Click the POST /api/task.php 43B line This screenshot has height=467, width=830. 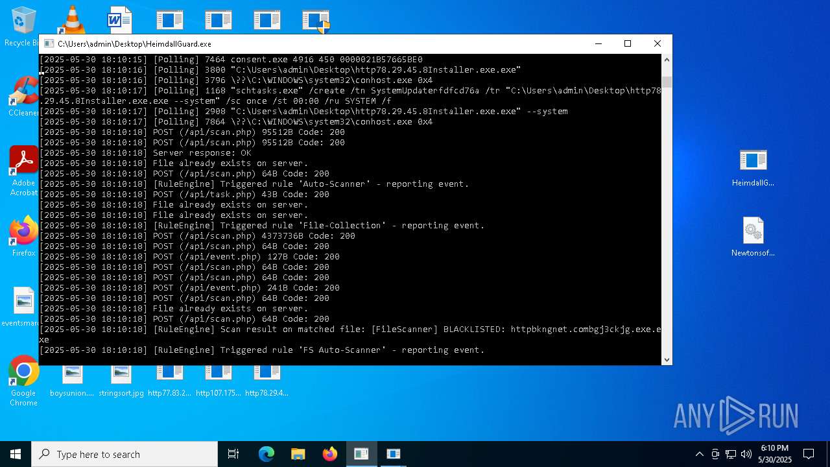point(184,195)
